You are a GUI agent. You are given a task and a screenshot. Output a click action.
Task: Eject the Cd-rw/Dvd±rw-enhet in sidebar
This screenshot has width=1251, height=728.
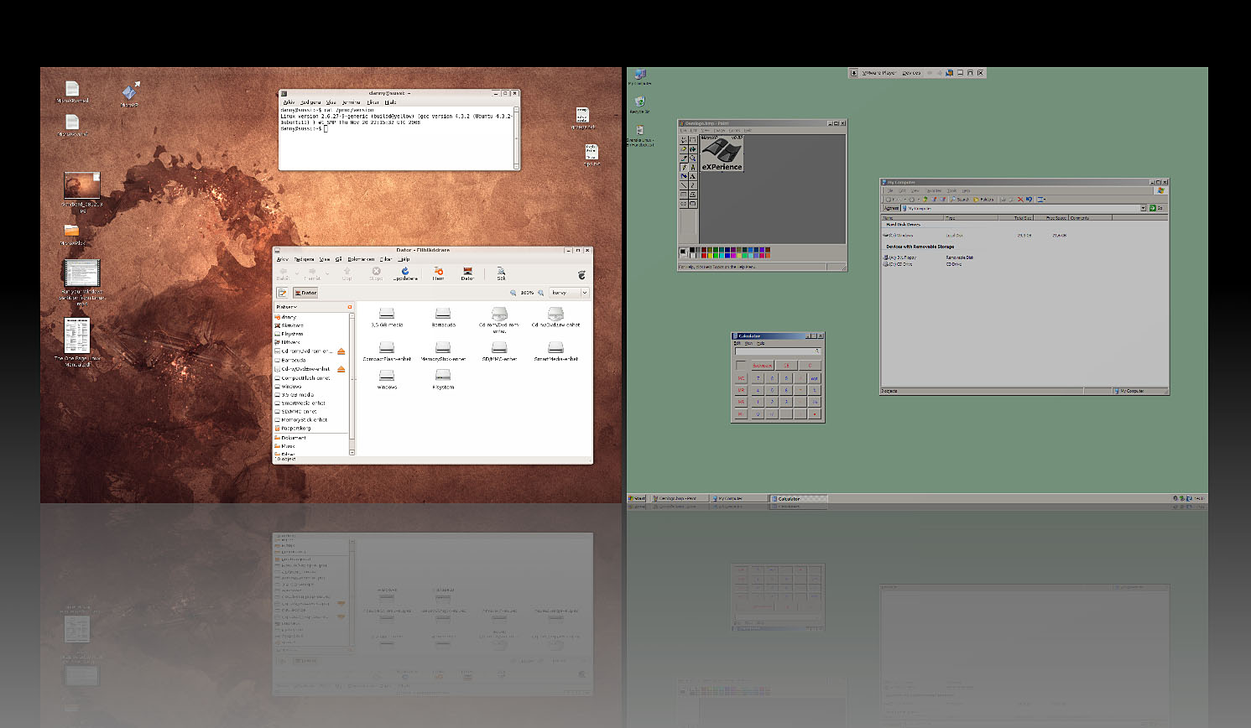(341, 369)
